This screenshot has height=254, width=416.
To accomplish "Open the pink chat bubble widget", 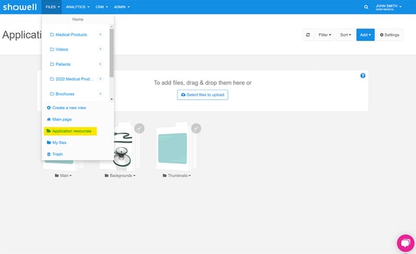I will (x=406, y=243).
